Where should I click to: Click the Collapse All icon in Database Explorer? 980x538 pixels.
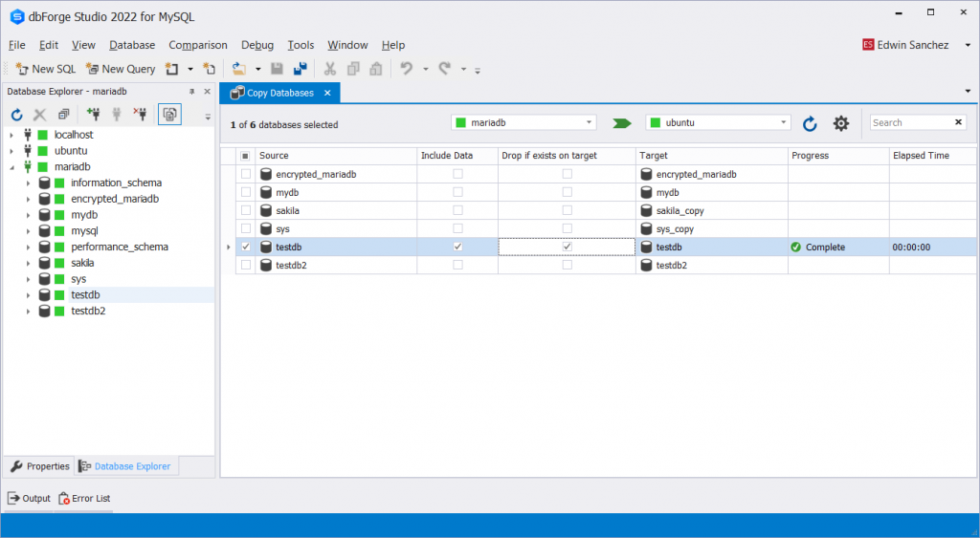[63, 115]
